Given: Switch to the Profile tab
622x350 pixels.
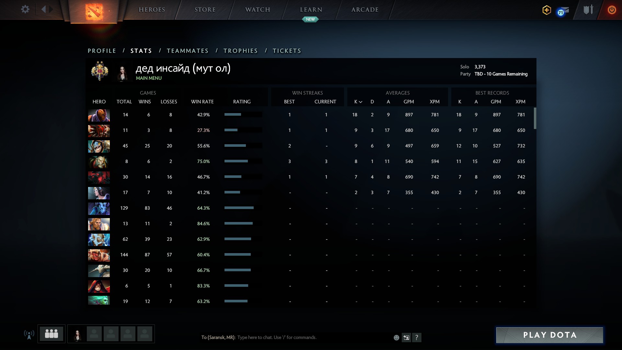Looking at the screenshot, I should click(102, 51).
